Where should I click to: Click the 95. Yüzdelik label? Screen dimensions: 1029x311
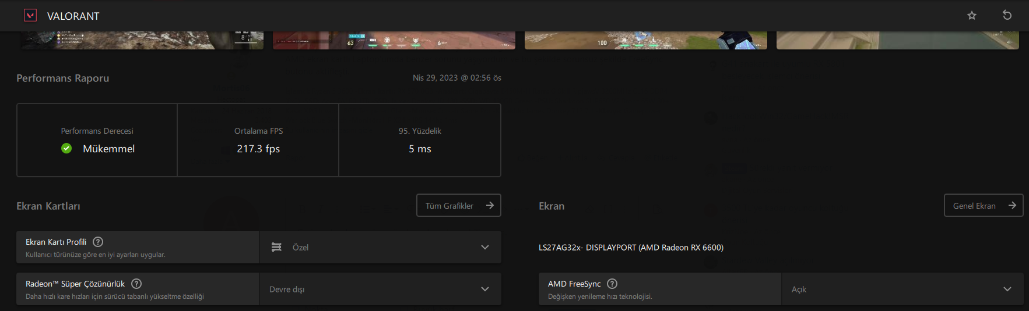[420, 131]
